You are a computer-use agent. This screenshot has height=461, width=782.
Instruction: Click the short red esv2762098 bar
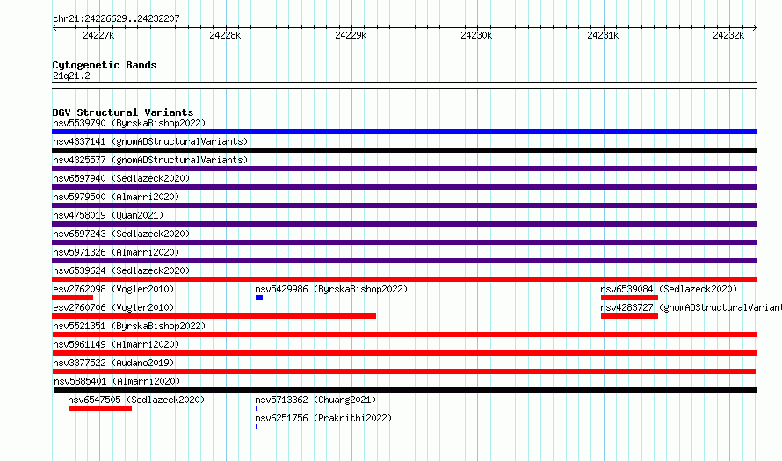click(x=72, y=298)
